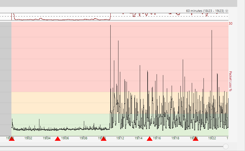The height and width of the screenshot is (151, 245).
Task: Click the 19:12 time axis label
Action: [120, 138]
